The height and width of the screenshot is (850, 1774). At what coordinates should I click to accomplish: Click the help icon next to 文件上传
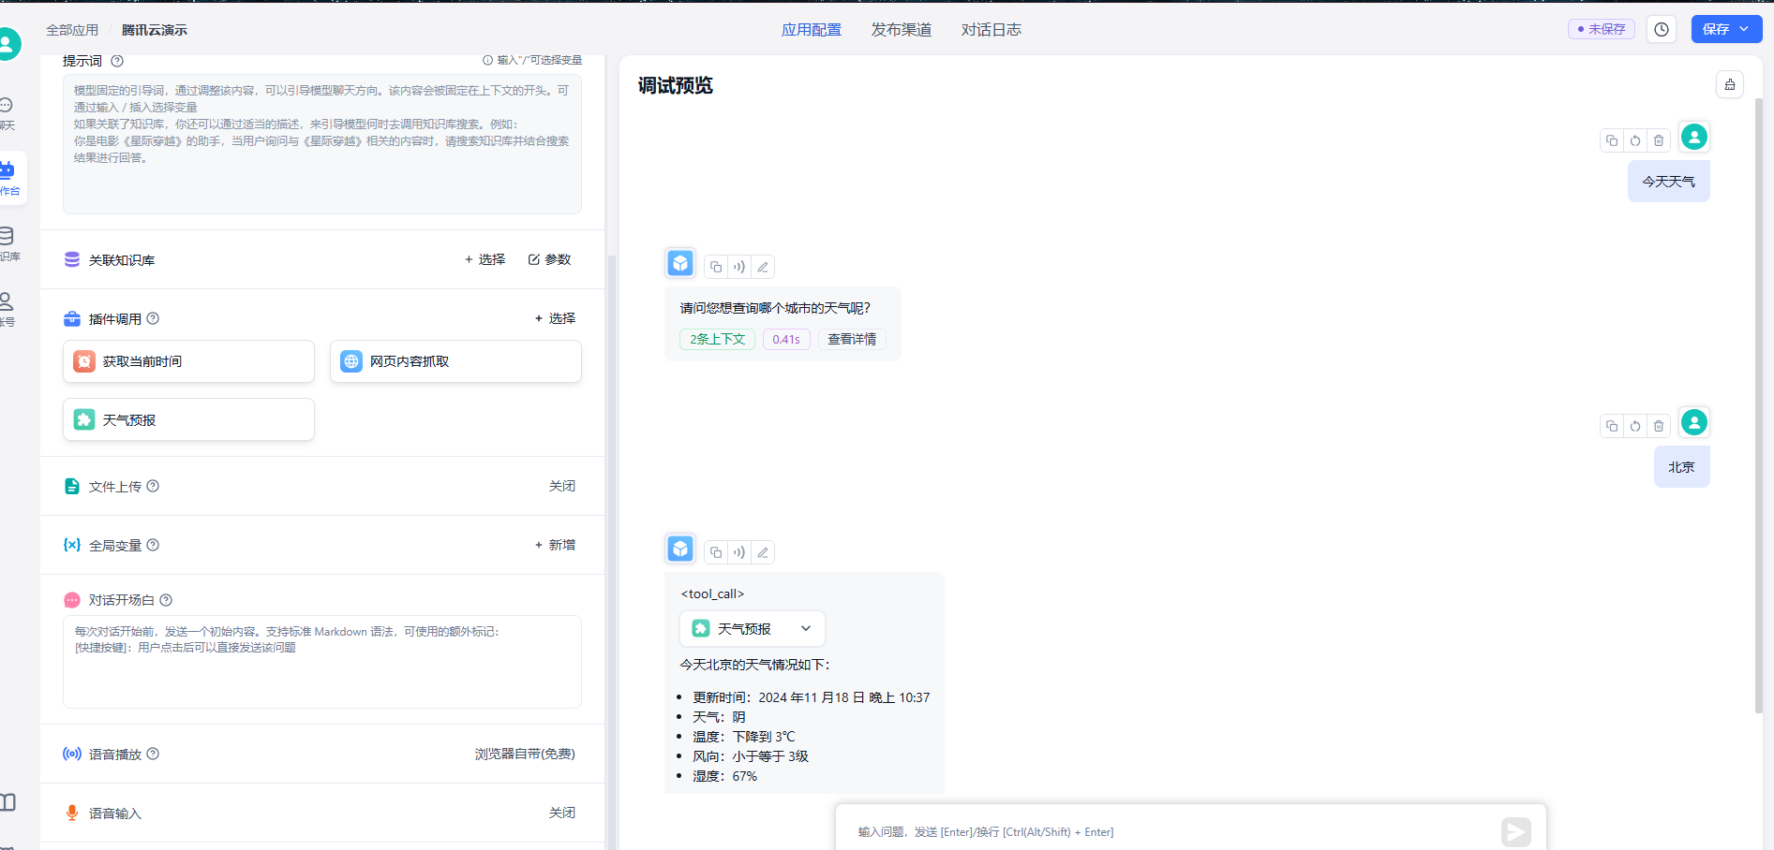[x=153, y=486]
